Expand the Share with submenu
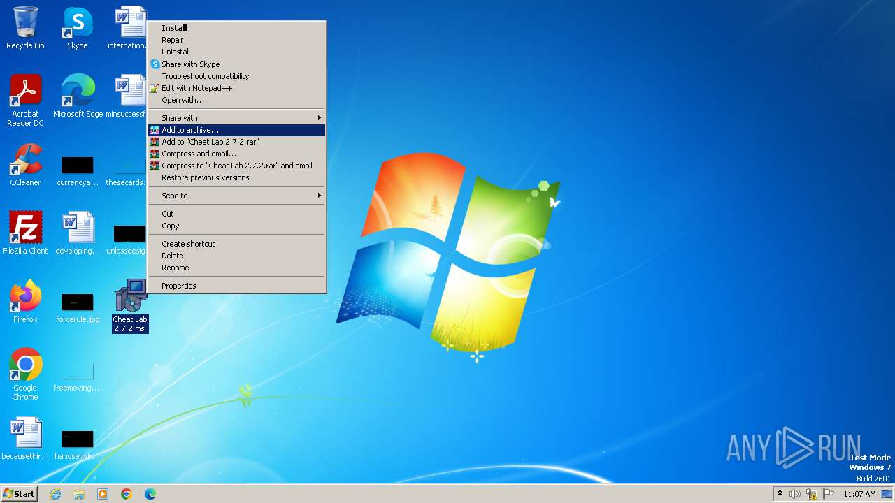This screenshot has height=503, width=895. (236, 118)
